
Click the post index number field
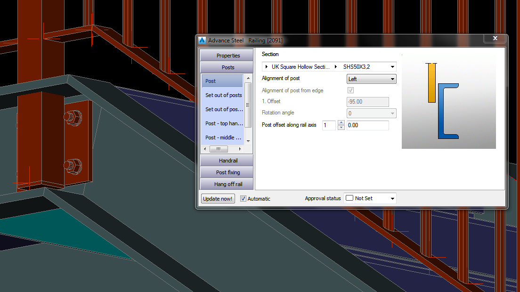click(329, 125)
